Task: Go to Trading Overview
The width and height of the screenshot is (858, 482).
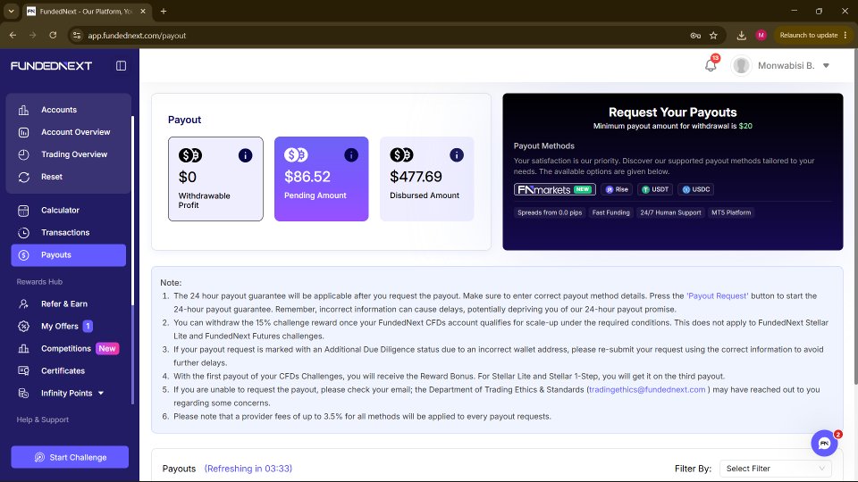Action: click(69, 154)
